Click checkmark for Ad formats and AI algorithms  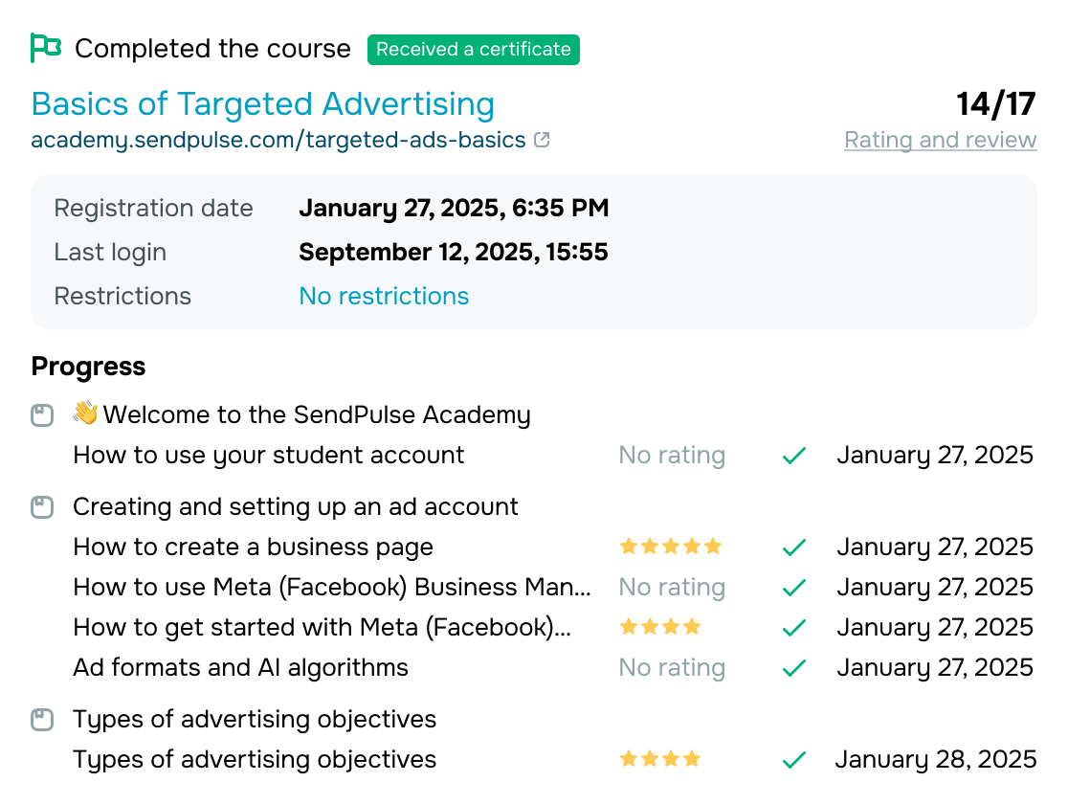(x=794, y=668)
